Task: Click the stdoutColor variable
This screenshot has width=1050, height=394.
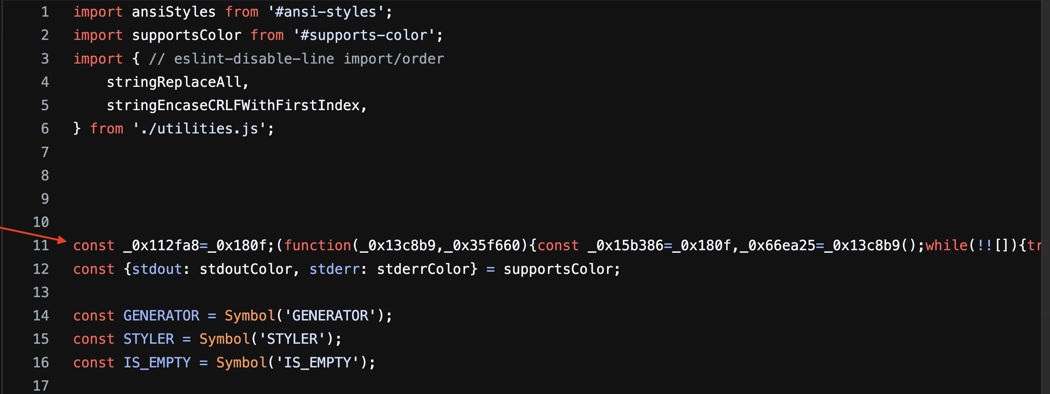Action: pyautogui.click(x=245, y=269)
